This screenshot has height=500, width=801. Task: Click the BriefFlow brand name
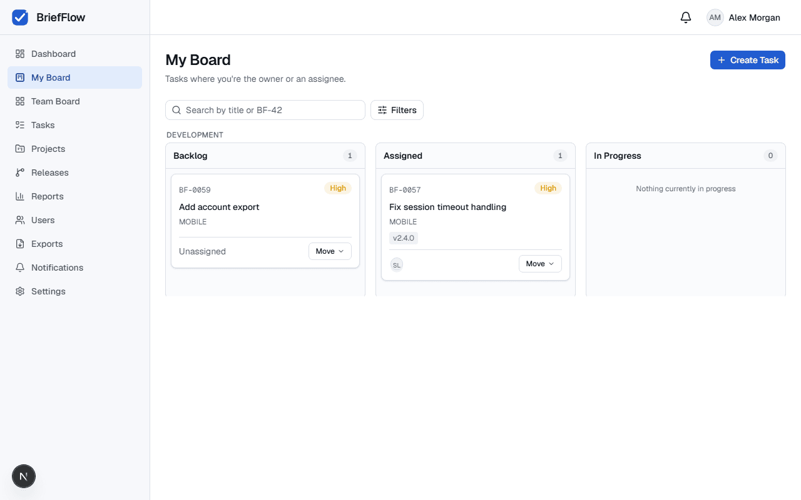[x=61, y=17]
